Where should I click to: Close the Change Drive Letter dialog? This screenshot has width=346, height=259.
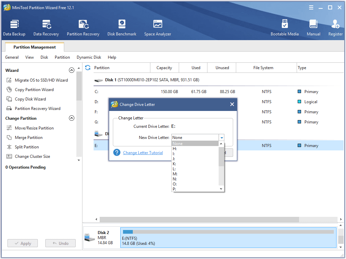point(232,104)
